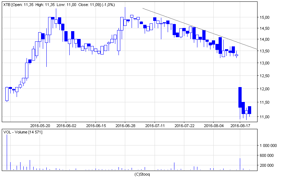
Task: Click the 2016-06-02 date label
Action: (x=66, y=126)
